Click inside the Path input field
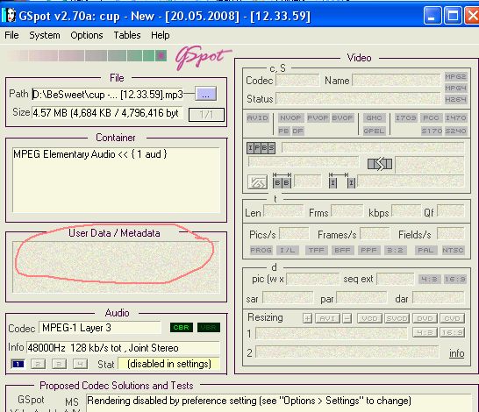This screenshot has height=412, width=479. 108,95
